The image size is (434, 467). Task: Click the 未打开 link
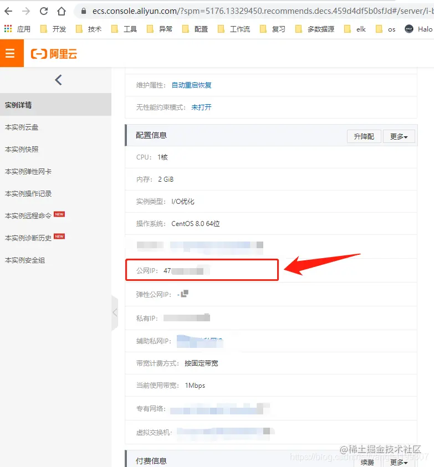pyautogui.click(x=201, y=107)
